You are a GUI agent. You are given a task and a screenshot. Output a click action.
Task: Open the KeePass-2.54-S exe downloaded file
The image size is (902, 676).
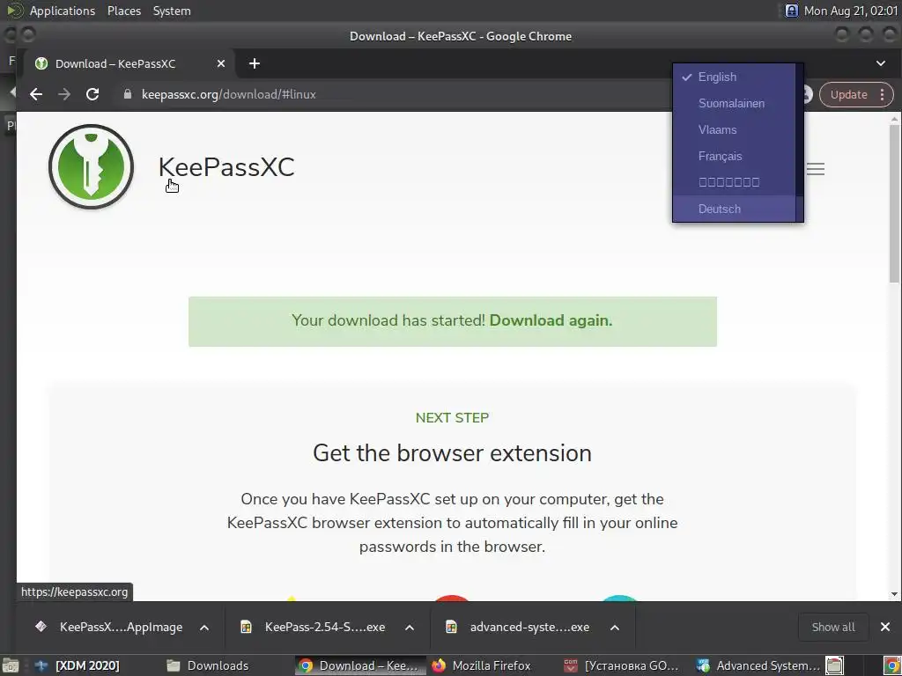pyautogui.click(x=325, y=627)
